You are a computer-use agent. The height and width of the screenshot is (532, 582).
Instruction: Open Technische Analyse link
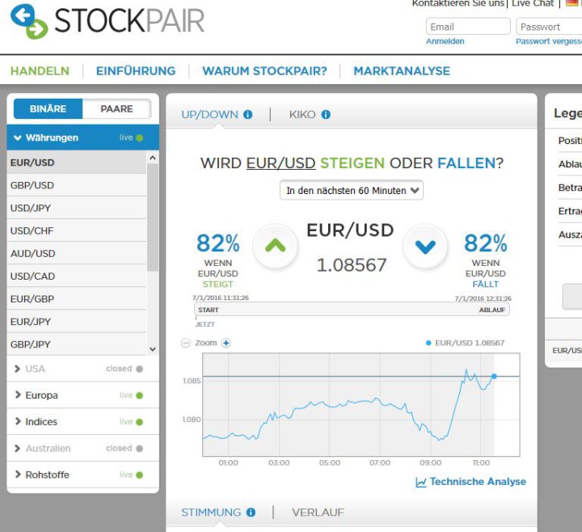click(x=478, y=482)
